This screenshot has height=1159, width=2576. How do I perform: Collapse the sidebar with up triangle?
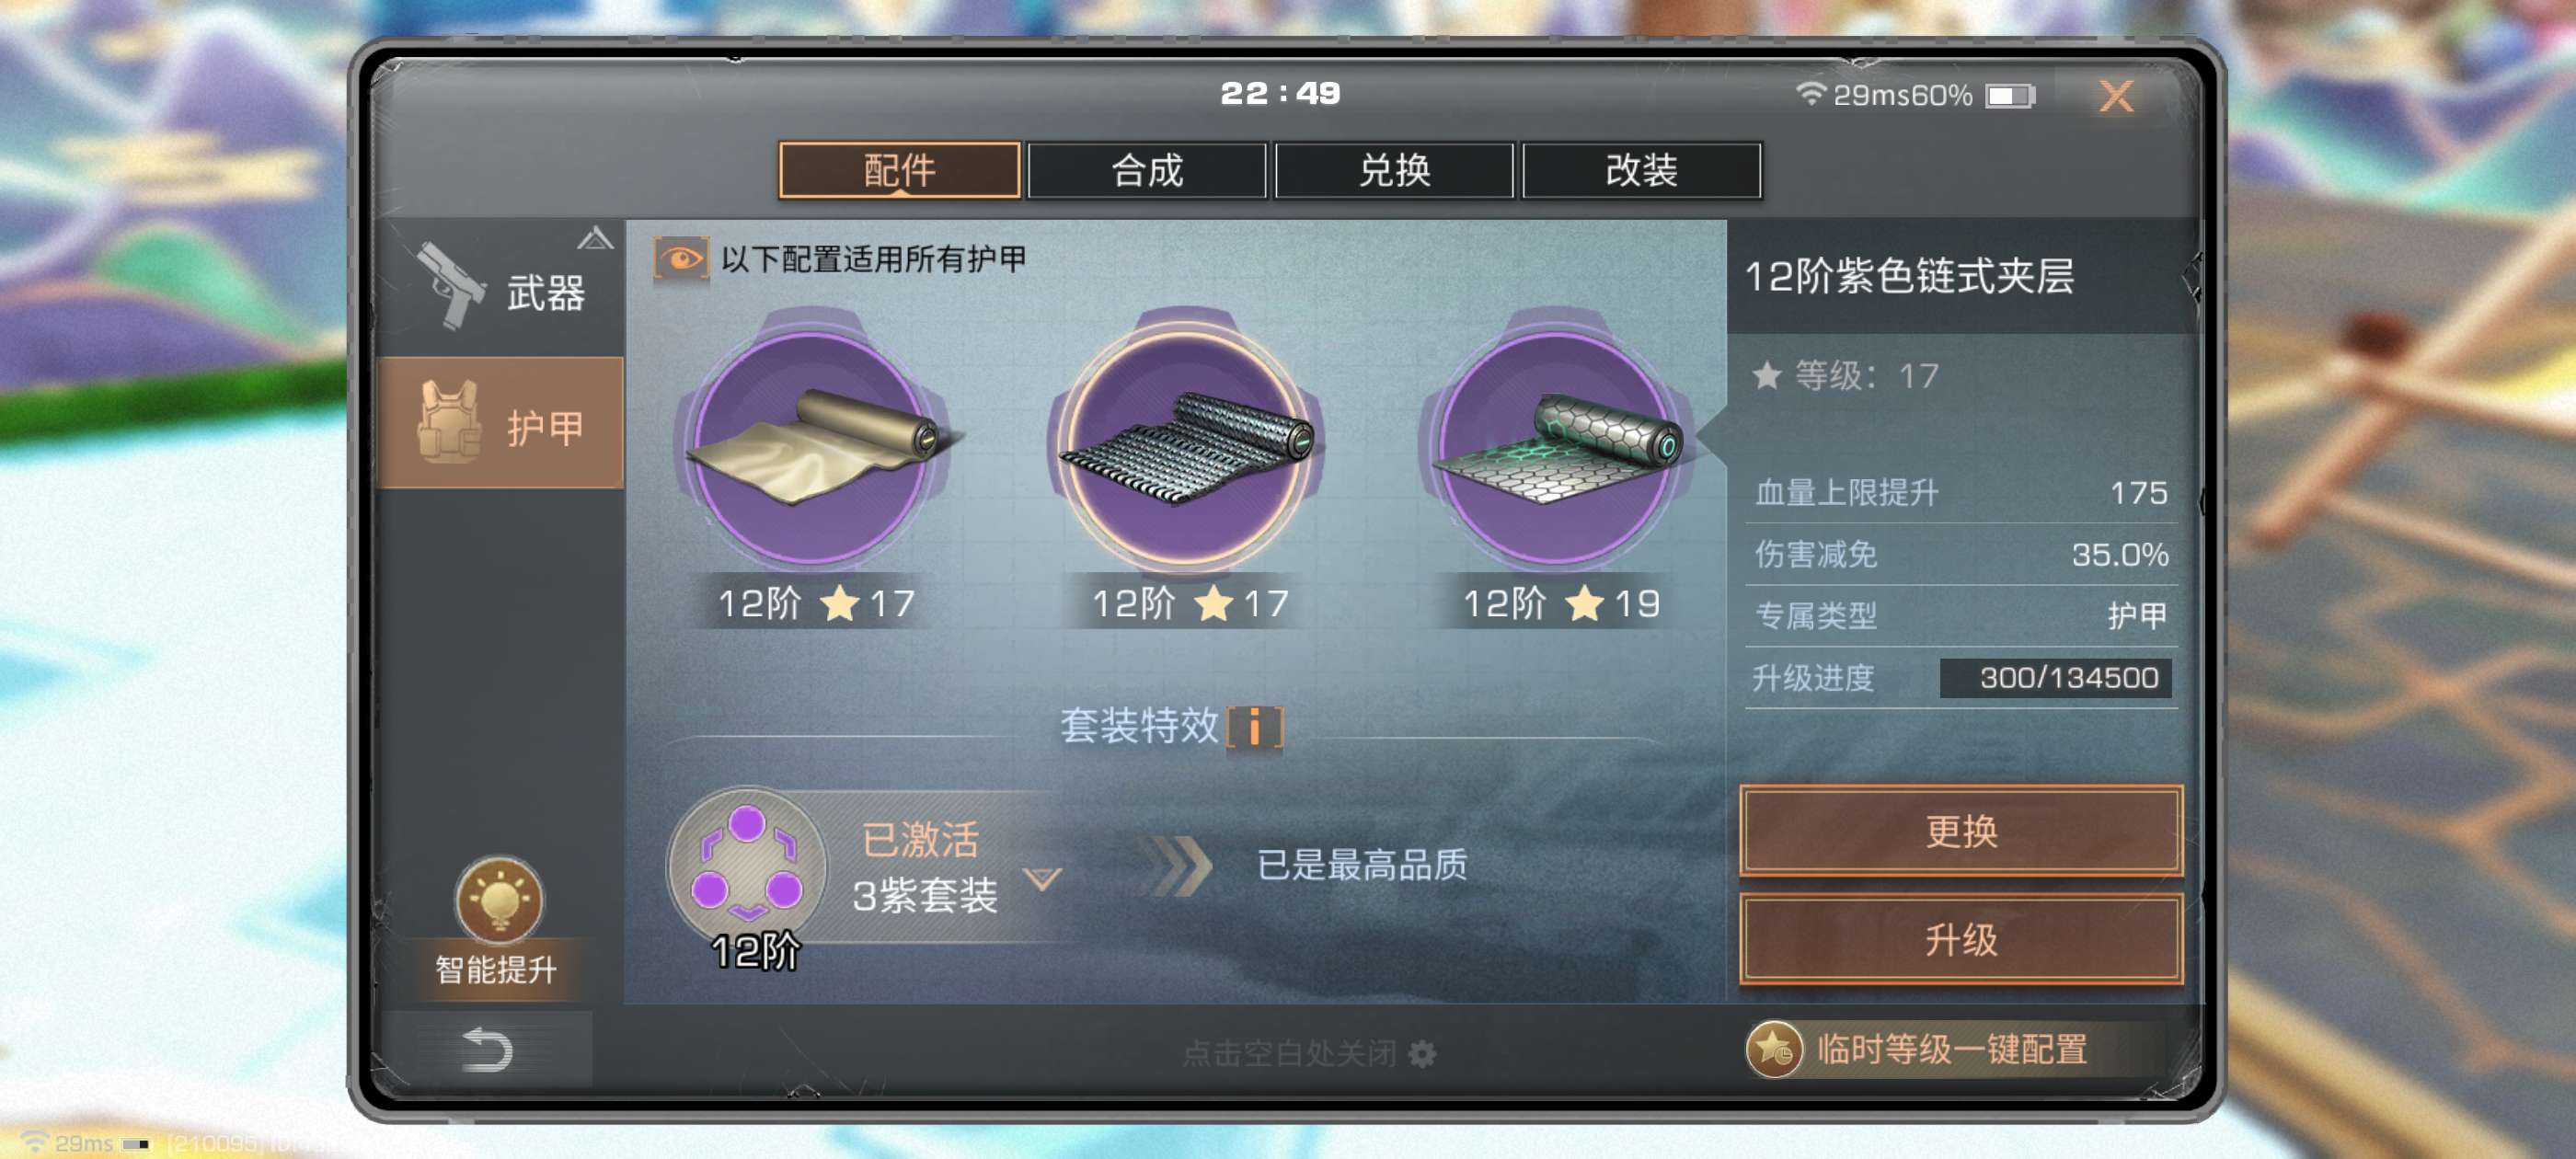[595, 238]
